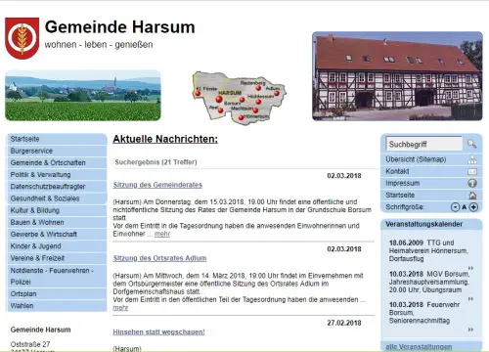This screenshot has height=352, width=489.
Task: Open Kultur & Bildung menu item
Action: coord(57,210)
